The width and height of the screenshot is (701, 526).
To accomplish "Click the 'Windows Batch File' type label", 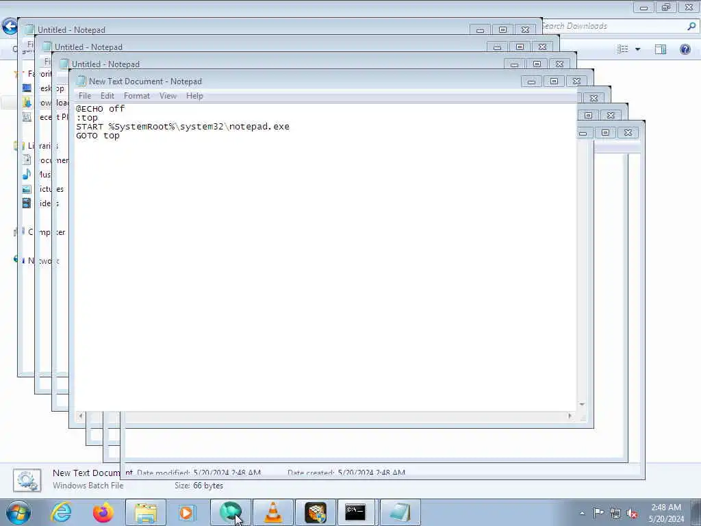I will click(x=88, y=486).
